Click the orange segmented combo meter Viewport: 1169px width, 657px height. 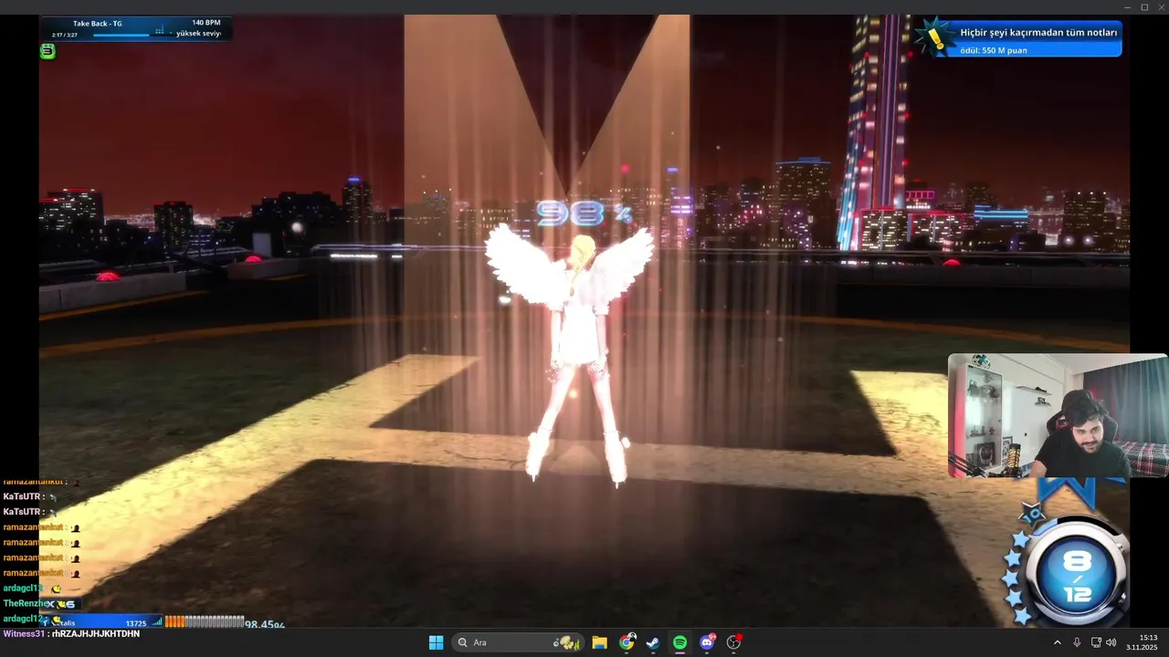[204, 622]
